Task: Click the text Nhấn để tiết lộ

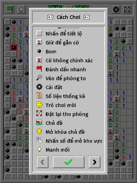Action: [x=64, y=34]
